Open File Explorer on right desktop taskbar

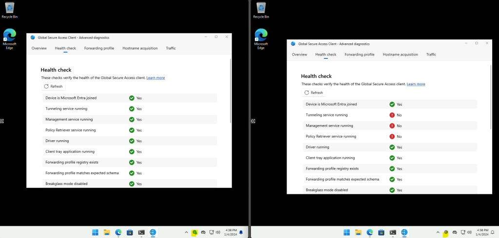(x=358, y=232)
